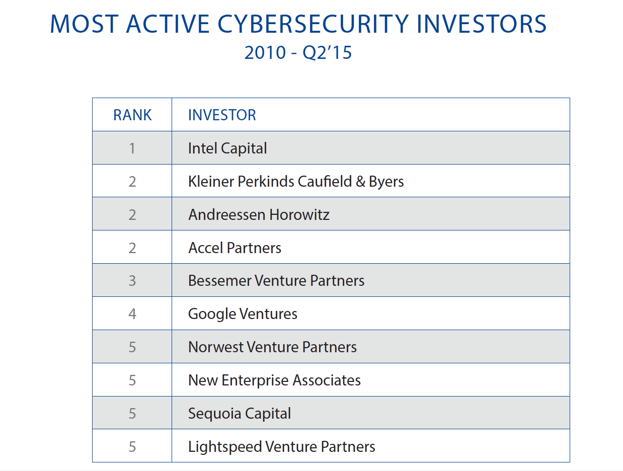Click the rank number 1 cell
The width and height of the screenshot is (623, 471).
[132, 148]
